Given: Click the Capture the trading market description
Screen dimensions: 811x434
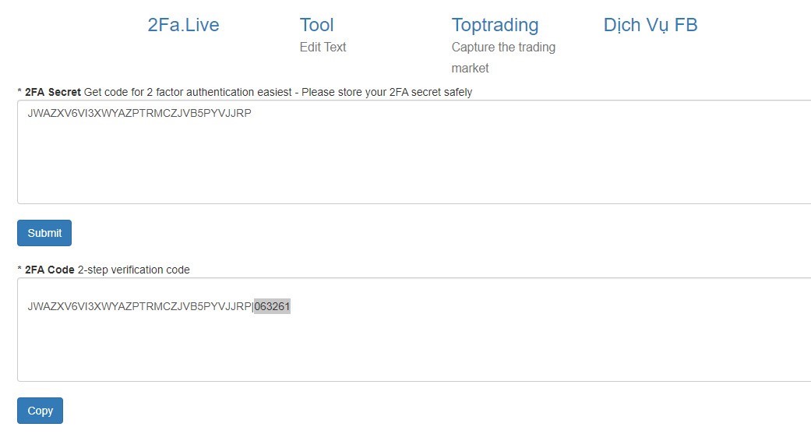Looking at the screenshot, I should click(x=503, y=57).
